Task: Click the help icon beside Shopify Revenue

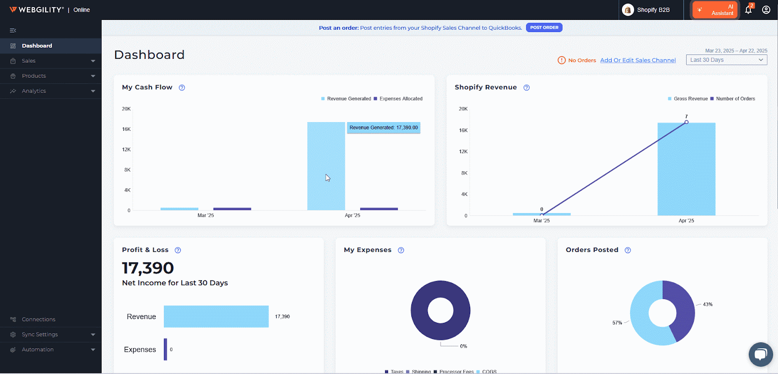Action: coord(526,88)
